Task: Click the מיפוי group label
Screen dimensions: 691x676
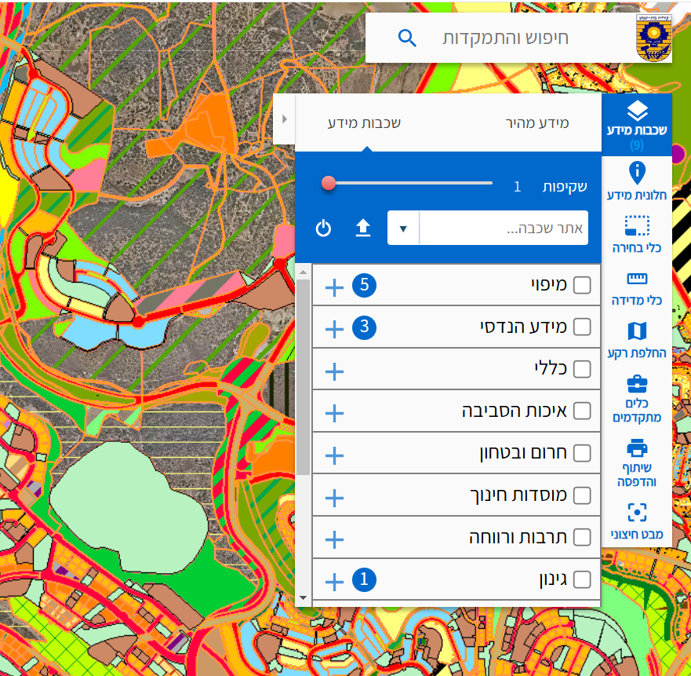Action: [x=549, y=285]
